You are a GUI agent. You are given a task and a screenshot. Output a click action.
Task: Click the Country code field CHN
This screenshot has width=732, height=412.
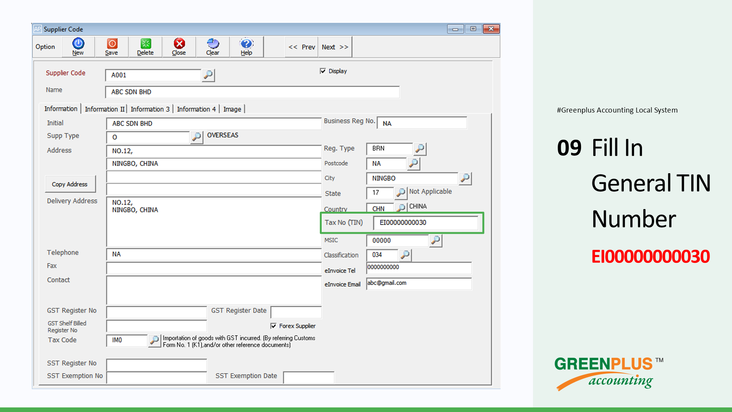380,208
